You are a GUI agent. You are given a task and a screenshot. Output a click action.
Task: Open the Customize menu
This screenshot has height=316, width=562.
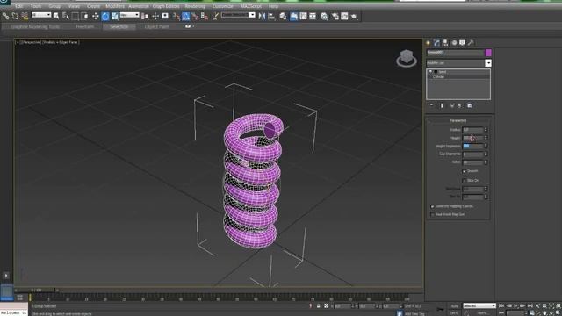222,6
